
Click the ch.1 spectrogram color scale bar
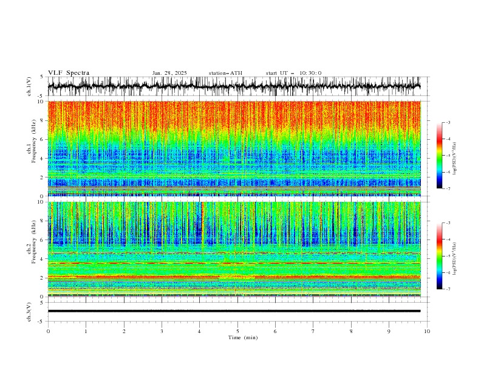[439, 156]
